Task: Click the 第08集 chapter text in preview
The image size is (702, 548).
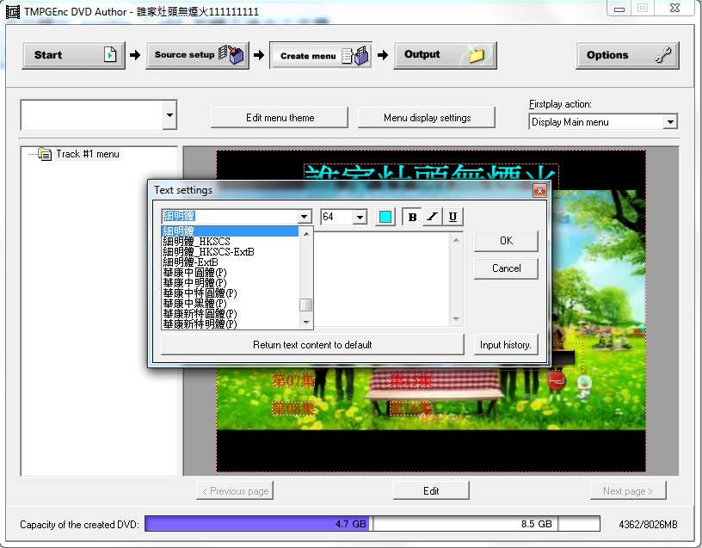Action: click(x=293, y=409)
